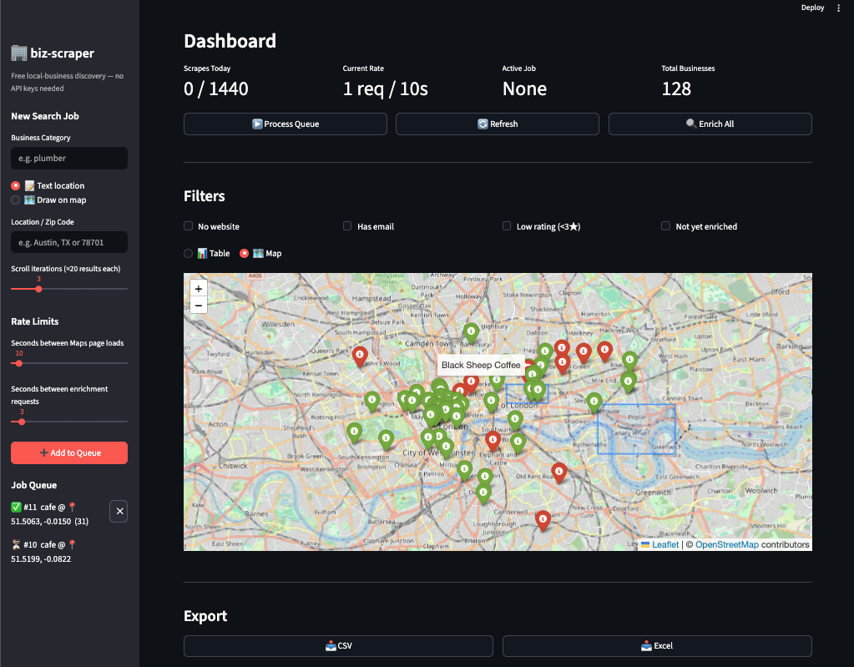Click the Add to Queue button
The height and width of the screenshot is (667, 854).
(x=68, y=452)
